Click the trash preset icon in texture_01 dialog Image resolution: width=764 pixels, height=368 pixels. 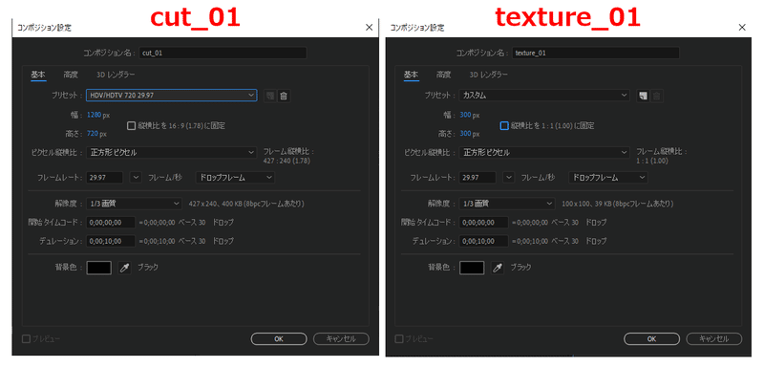coord(657,96)
